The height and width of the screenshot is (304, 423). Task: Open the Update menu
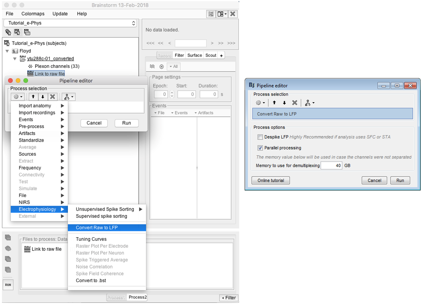60,14
